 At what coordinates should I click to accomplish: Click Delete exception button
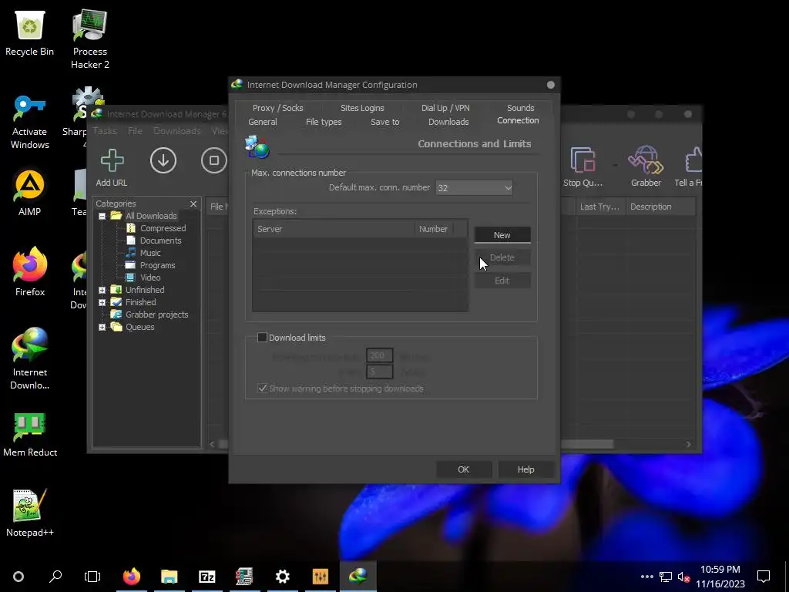(x=502, y=257)
